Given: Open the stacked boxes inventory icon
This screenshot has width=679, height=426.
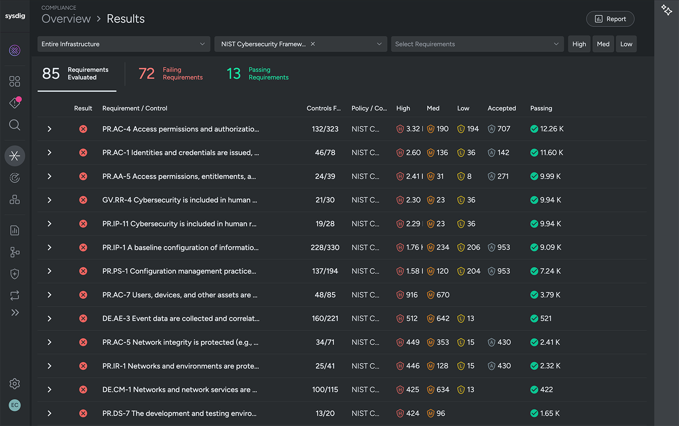Looking at the screenshot, I should (15, 200).
